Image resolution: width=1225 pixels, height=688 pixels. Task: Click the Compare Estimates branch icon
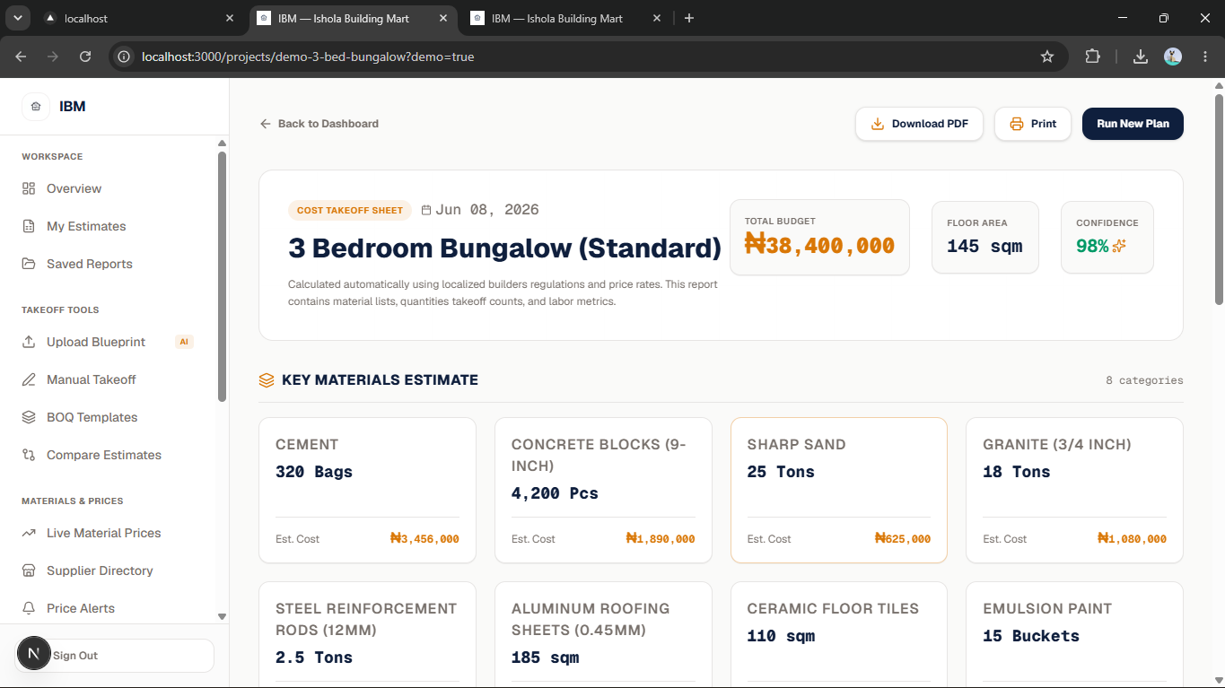tap(29, 455)
